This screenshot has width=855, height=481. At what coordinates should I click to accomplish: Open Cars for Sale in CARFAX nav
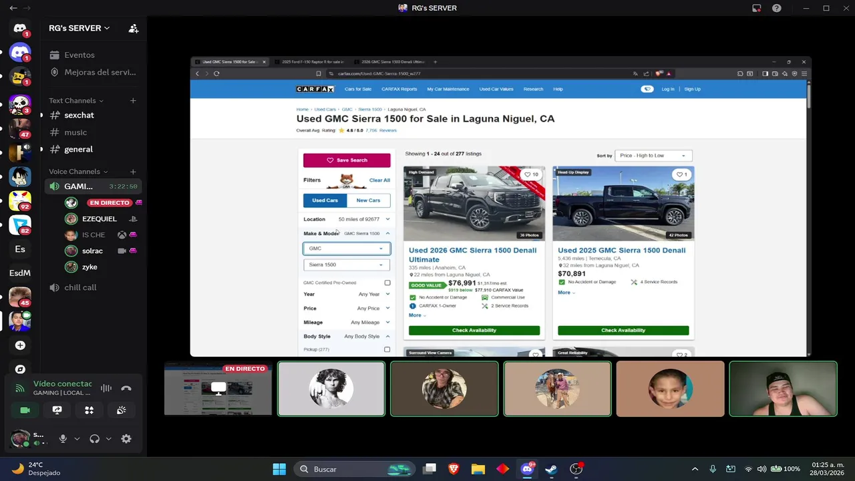tap(358, 89)
